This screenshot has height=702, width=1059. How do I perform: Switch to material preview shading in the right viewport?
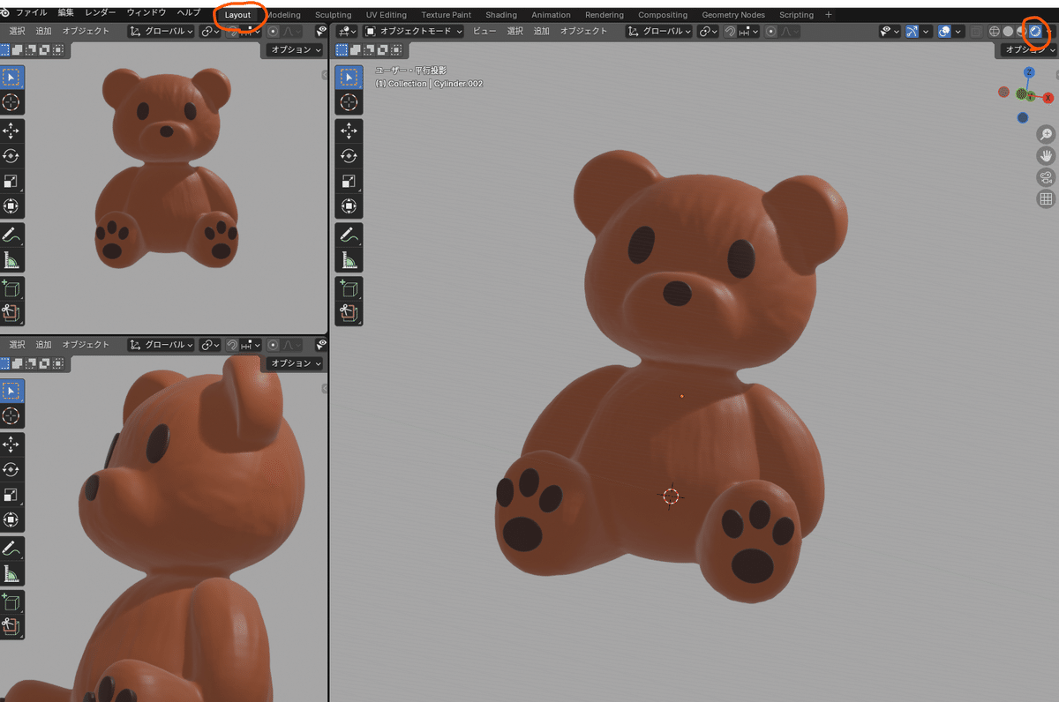pos(1022,32)
